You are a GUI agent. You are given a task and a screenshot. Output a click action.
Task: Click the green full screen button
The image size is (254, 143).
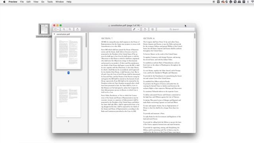(x=61, y=25)
